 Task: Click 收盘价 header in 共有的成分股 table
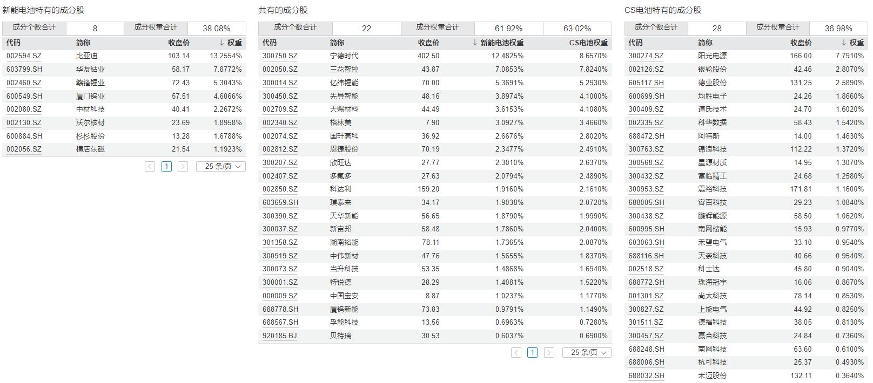[428, 43]
